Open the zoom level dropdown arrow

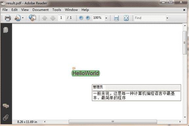pyautogui.click(x=106, y=18)
